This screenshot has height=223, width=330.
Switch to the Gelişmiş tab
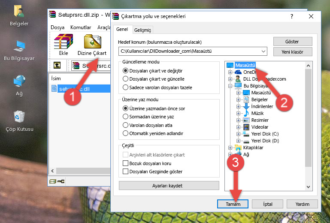coord(143,30)
